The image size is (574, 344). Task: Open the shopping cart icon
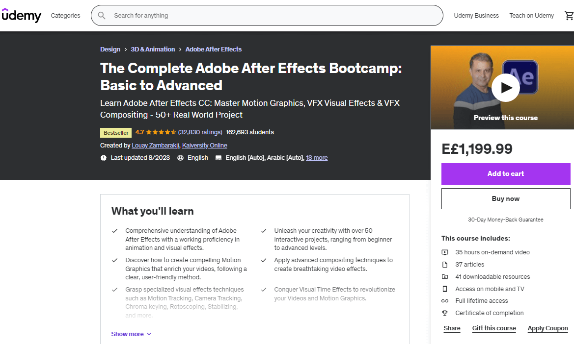pyautogui.click(x=569, y=16)
